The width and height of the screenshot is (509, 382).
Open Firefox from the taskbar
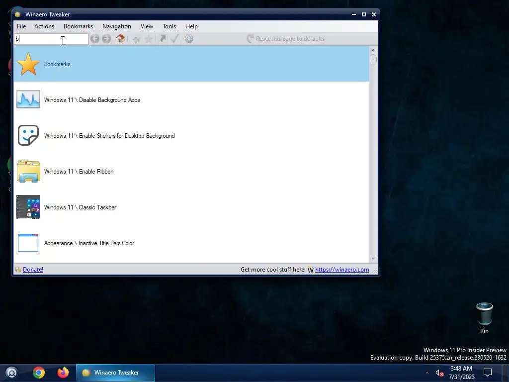coord(63,373)
